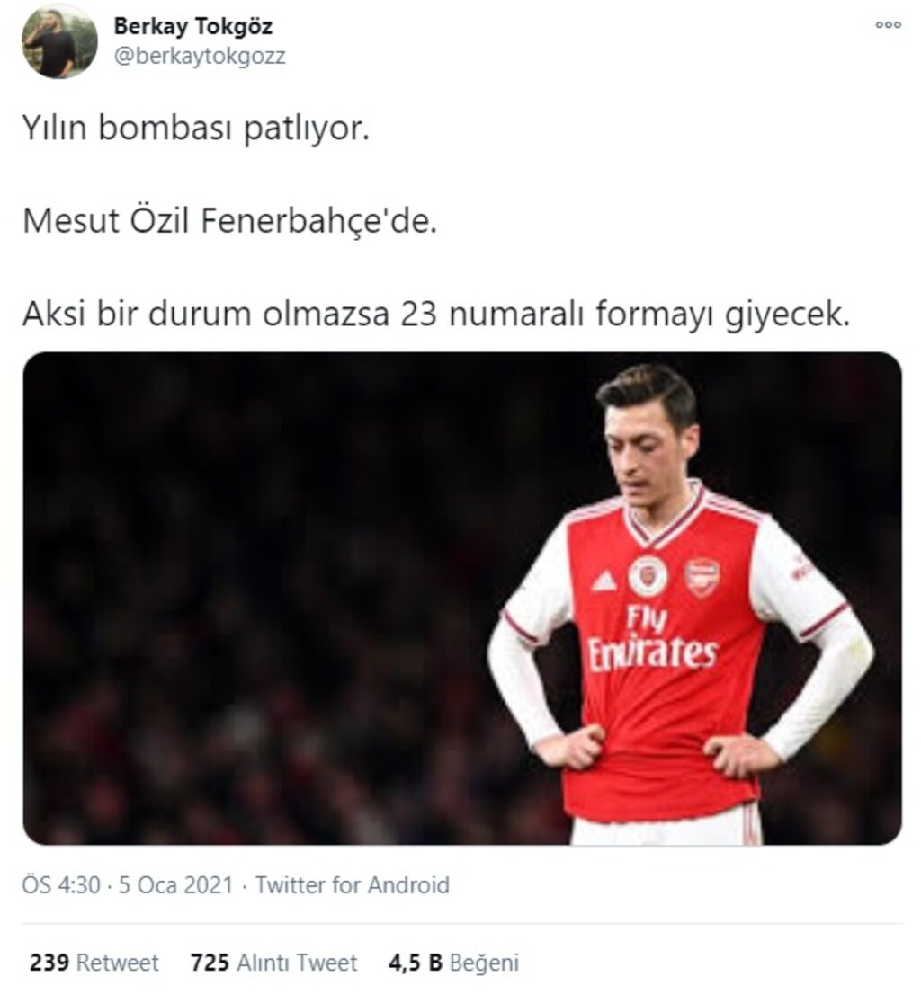Click the 'Mesut Özil Fenerbahçe'de.' text line

pyautogui.click(x=229, y=221)
